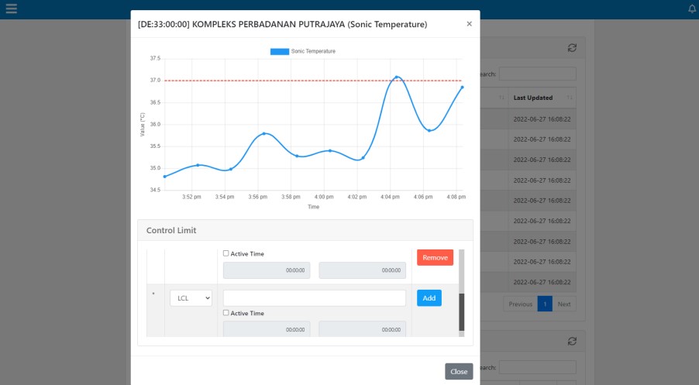Click the lower table refresh icon
Viewport: 699px width, 385px height.
tap(572, 342)
